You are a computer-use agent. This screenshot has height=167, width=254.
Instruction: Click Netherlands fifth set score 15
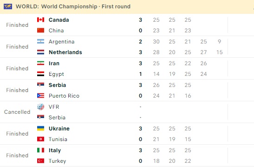(220, 52)
